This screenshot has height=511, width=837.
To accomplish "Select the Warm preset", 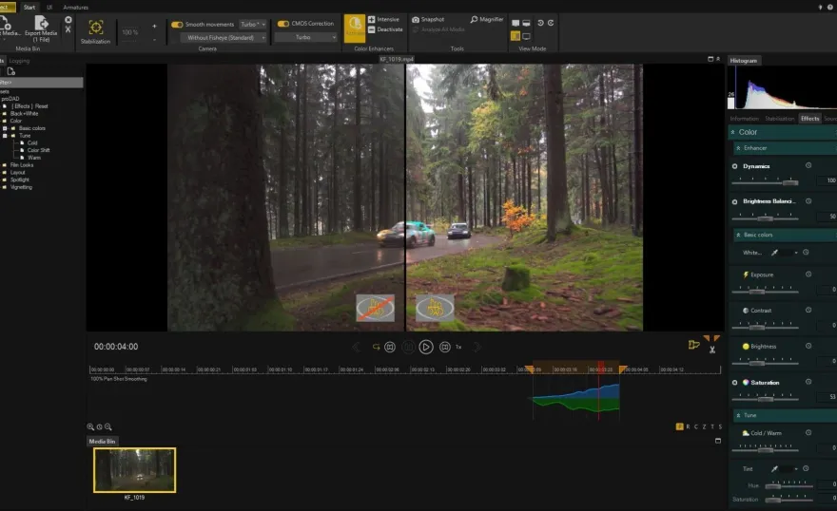I will [x=34, y=158].
